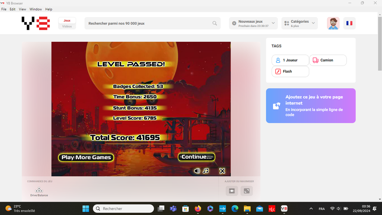Click the French flag language selector
Viewport: 382px width, 215px height.
tap(349, 24)
